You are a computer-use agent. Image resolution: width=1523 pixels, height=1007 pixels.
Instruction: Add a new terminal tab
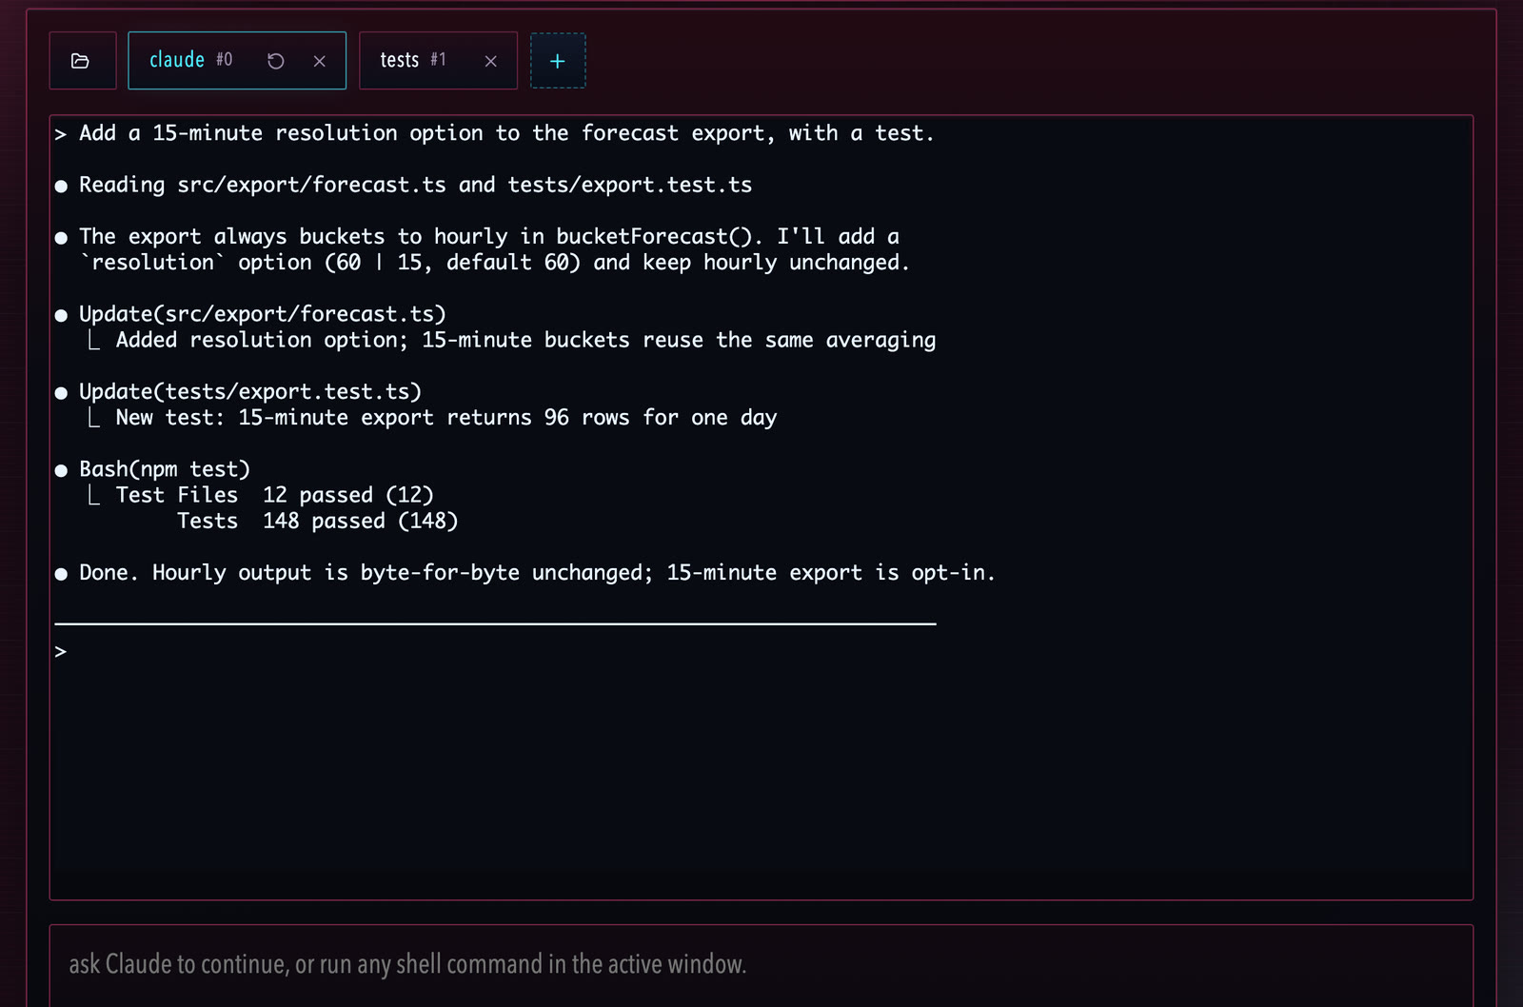tap(558, 61)
